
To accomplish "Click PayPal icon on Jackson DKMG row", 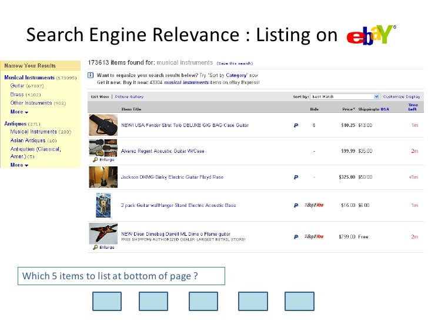I will [x=296, y=178].
